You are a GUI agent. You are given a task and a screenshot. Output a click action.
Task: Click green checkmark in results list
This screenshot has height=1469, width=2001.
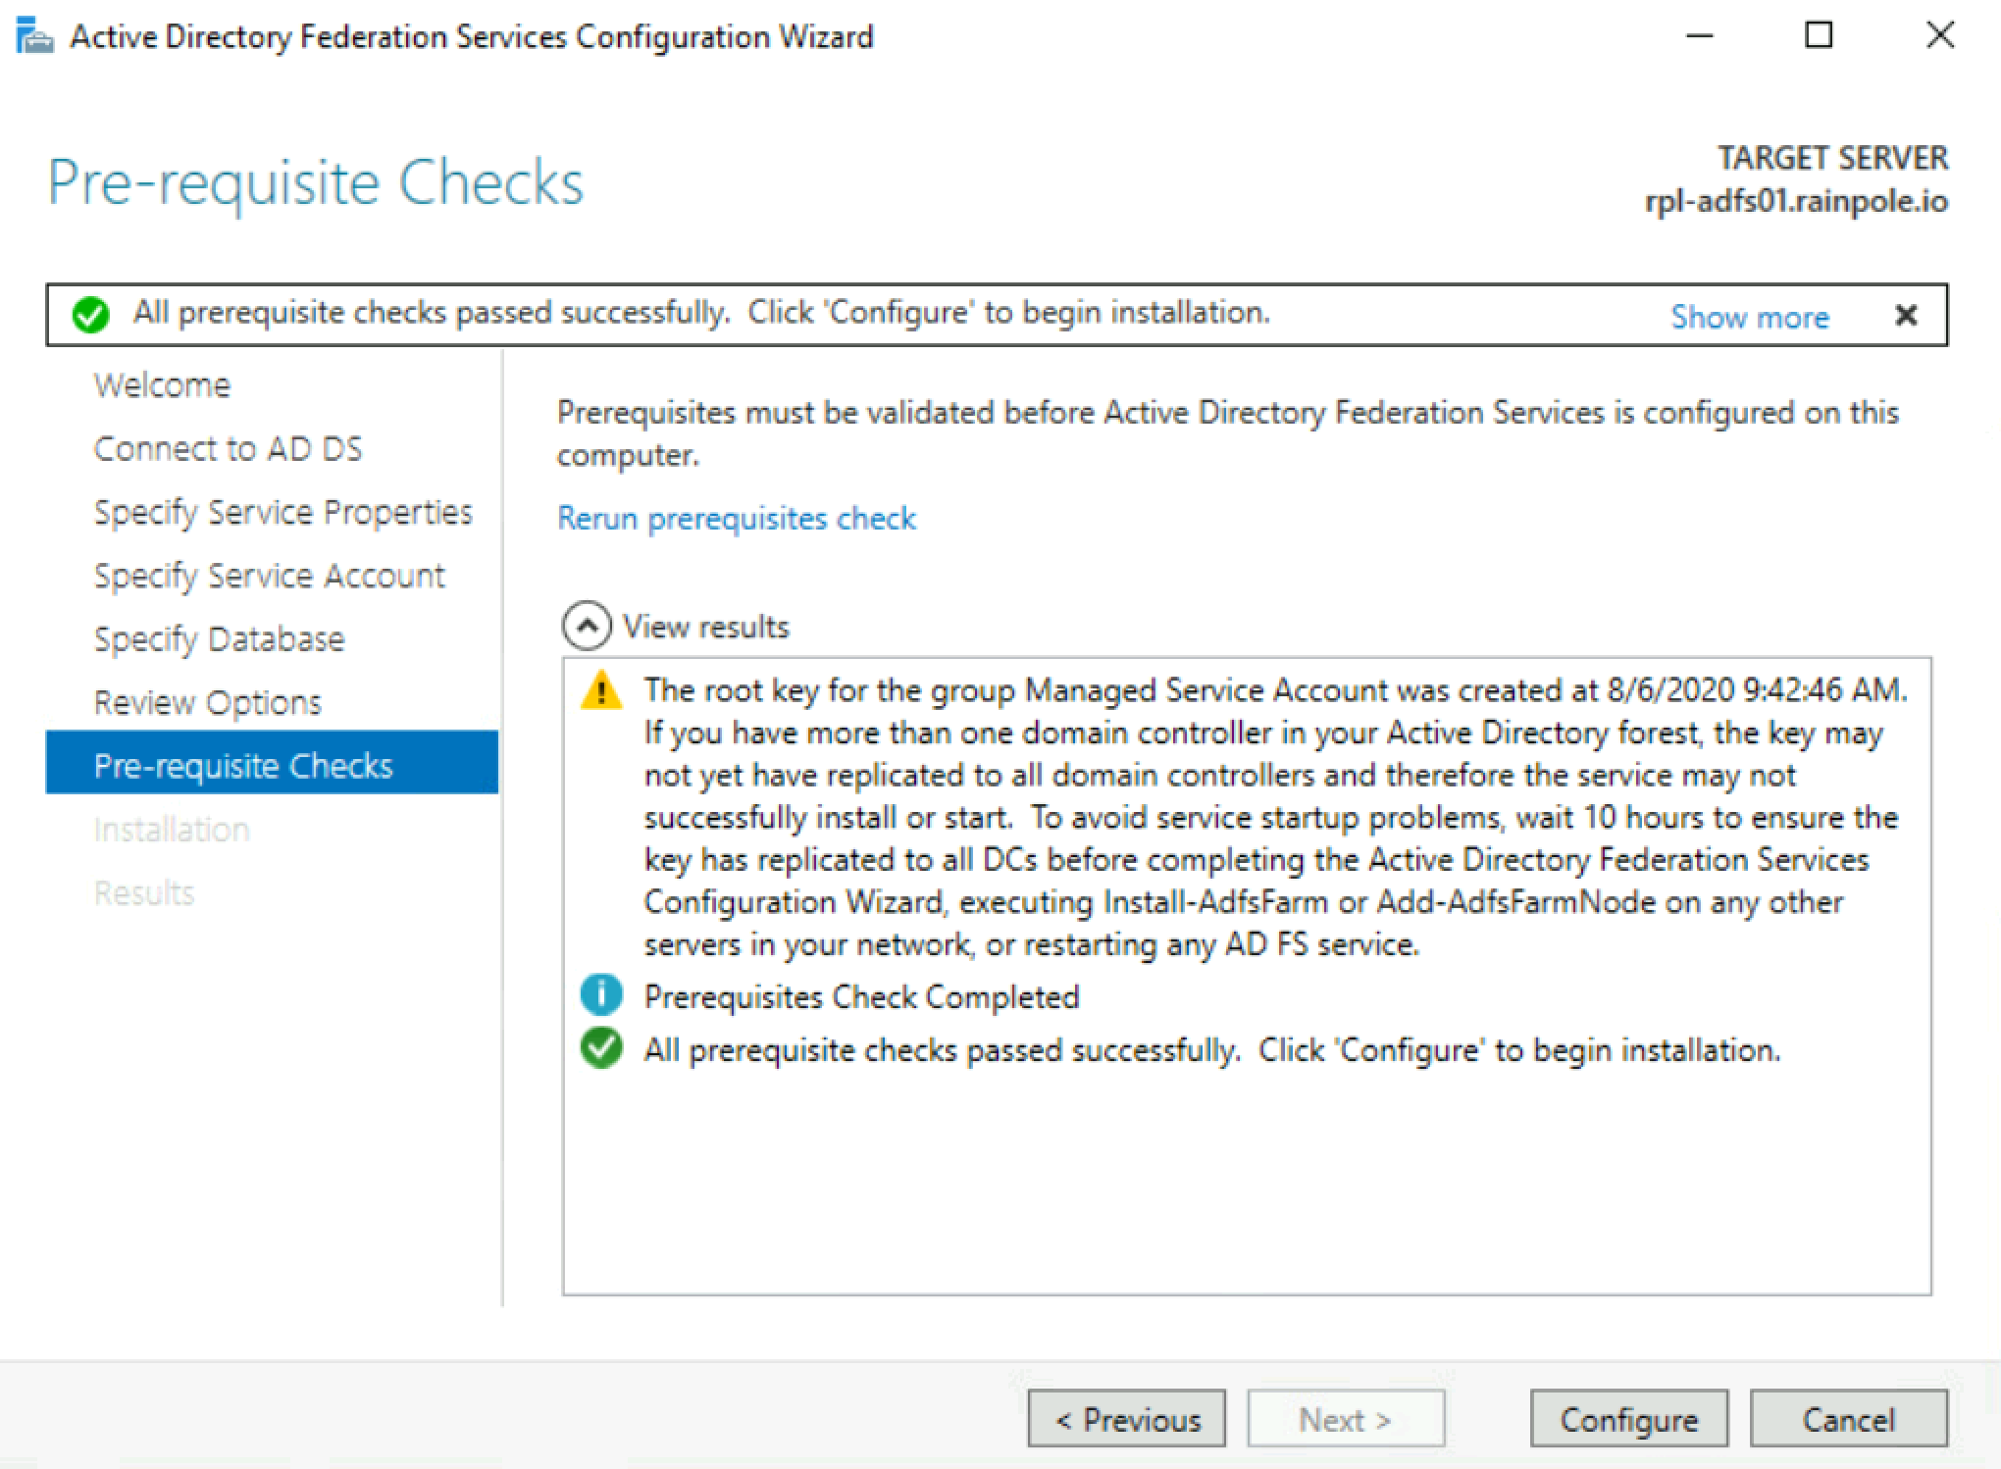pyautogui.click(x=601, y=1048)
